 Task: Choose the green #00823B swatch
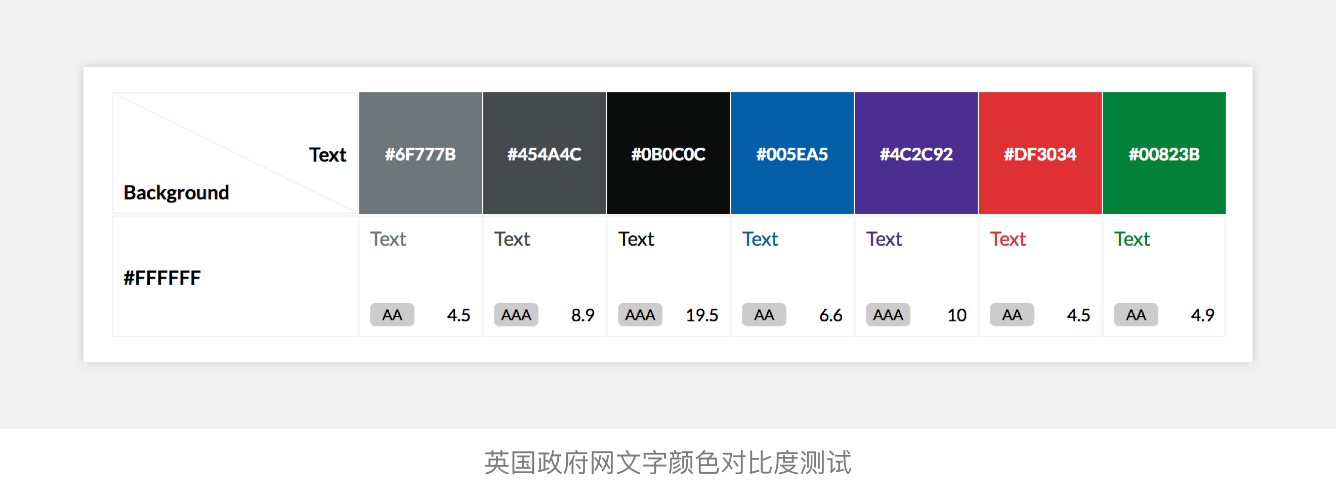point(1164,153)
